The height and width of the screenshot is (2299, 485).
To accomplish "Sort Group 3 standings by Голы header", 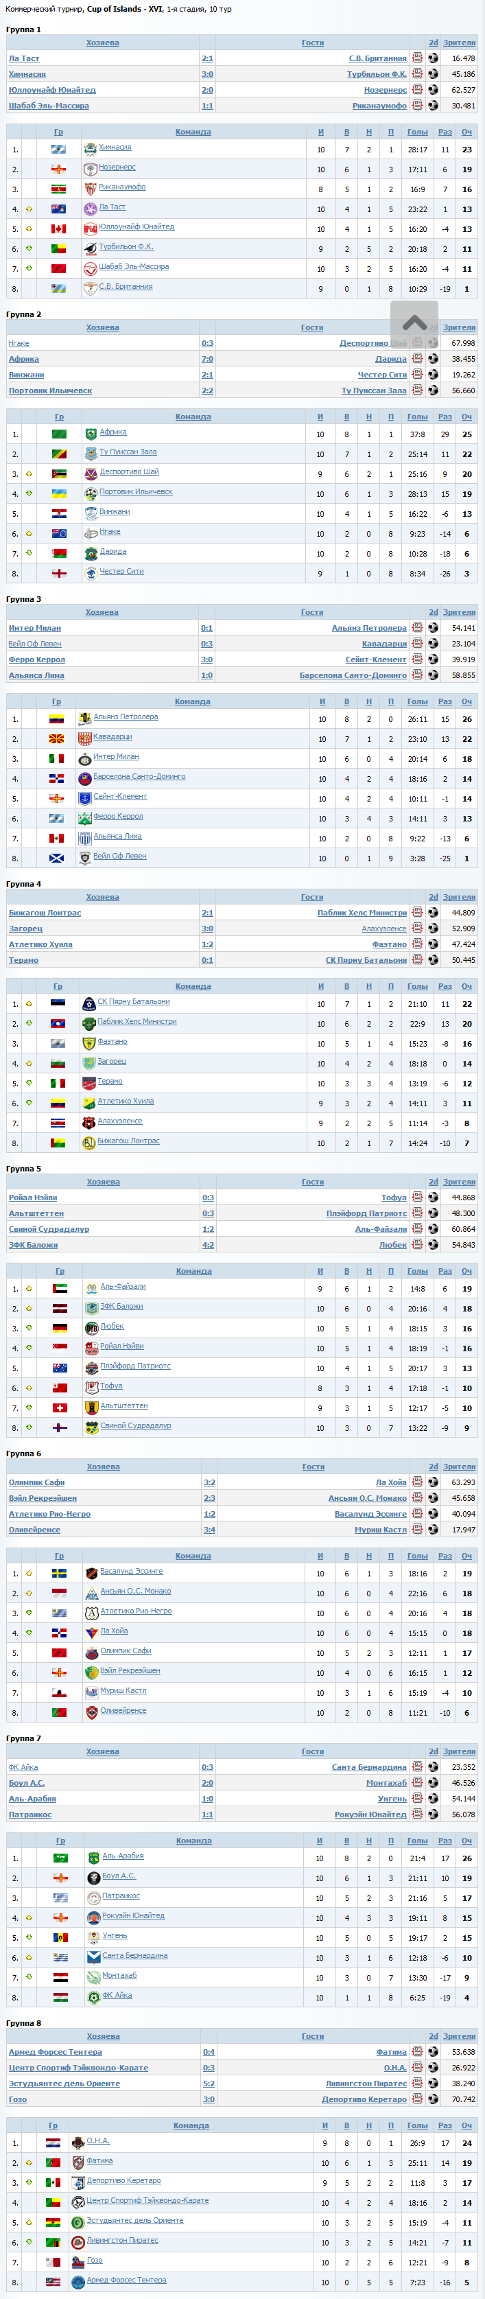I will point(417,702).
